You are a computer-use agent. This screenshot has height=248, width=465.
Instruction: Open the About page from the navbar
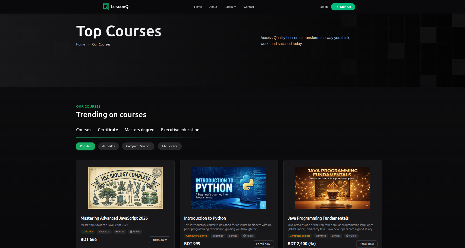pyautogui.click(x=213, y=7)
